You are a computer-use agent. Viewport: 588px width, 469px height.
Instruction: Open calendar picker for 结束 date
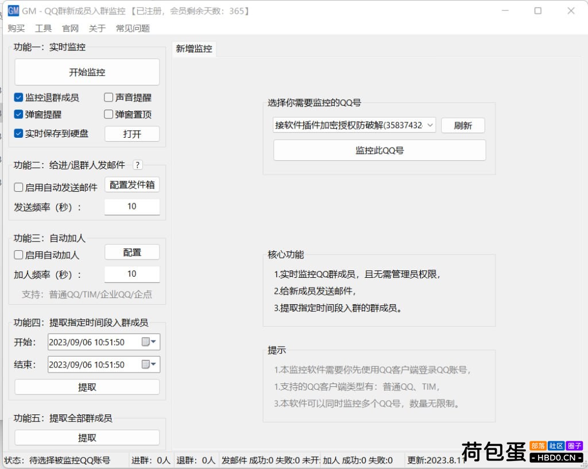[x=149, y=365]
